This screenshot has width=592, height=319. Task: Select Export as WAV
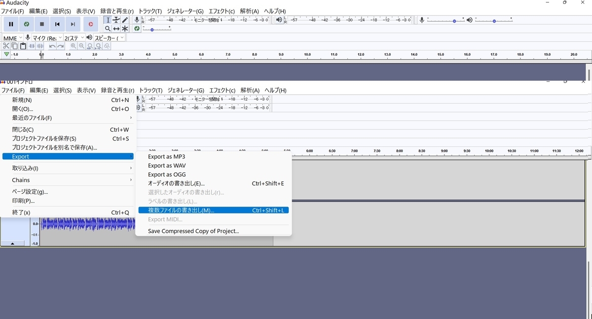tap(214, 166)
